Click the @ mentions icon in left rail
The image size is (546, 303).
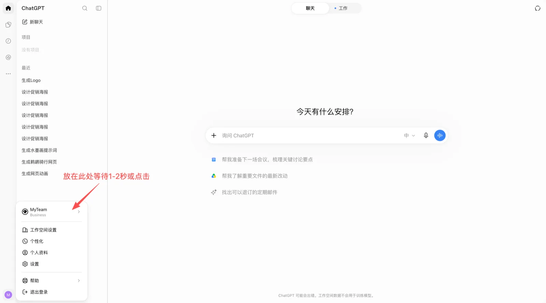click(8, 57)
